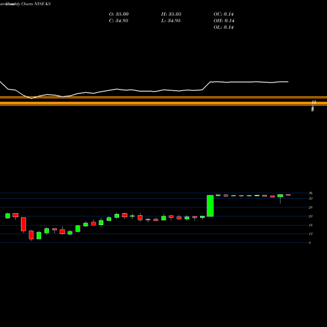Click the white moving average line

click(x=144, y=90)
